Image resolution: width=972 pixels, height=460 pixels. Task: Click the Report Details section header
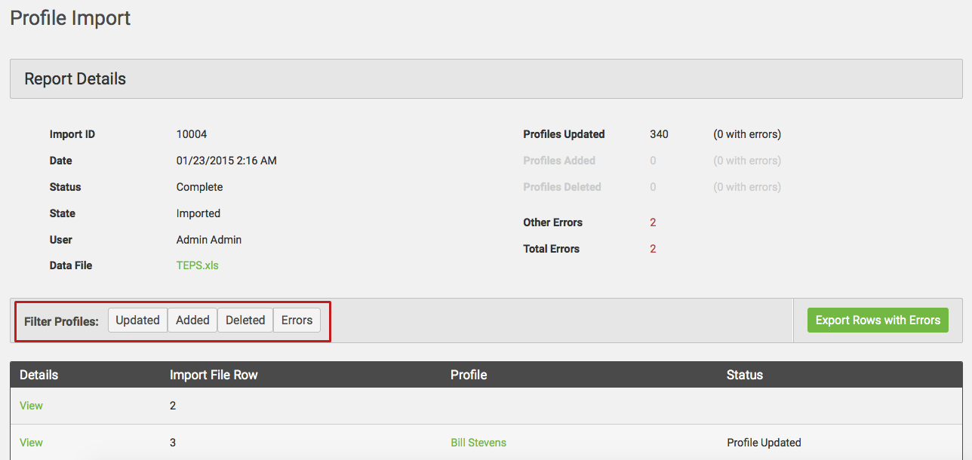click(x=486, y=79)
